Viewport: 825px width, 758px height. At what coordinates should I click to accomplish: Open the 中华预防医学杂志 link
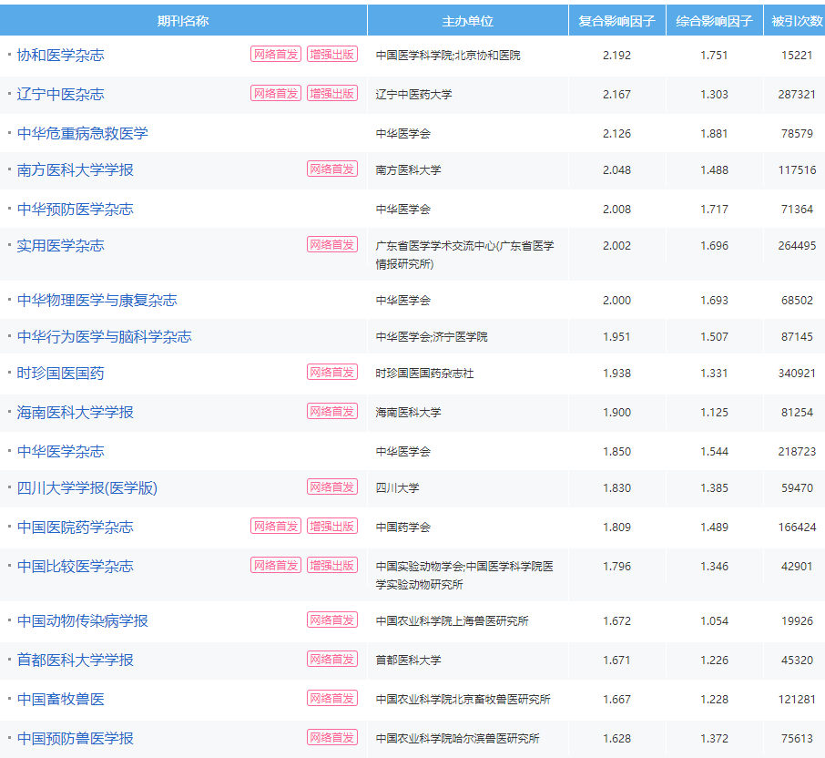click(x=75, y=209)
